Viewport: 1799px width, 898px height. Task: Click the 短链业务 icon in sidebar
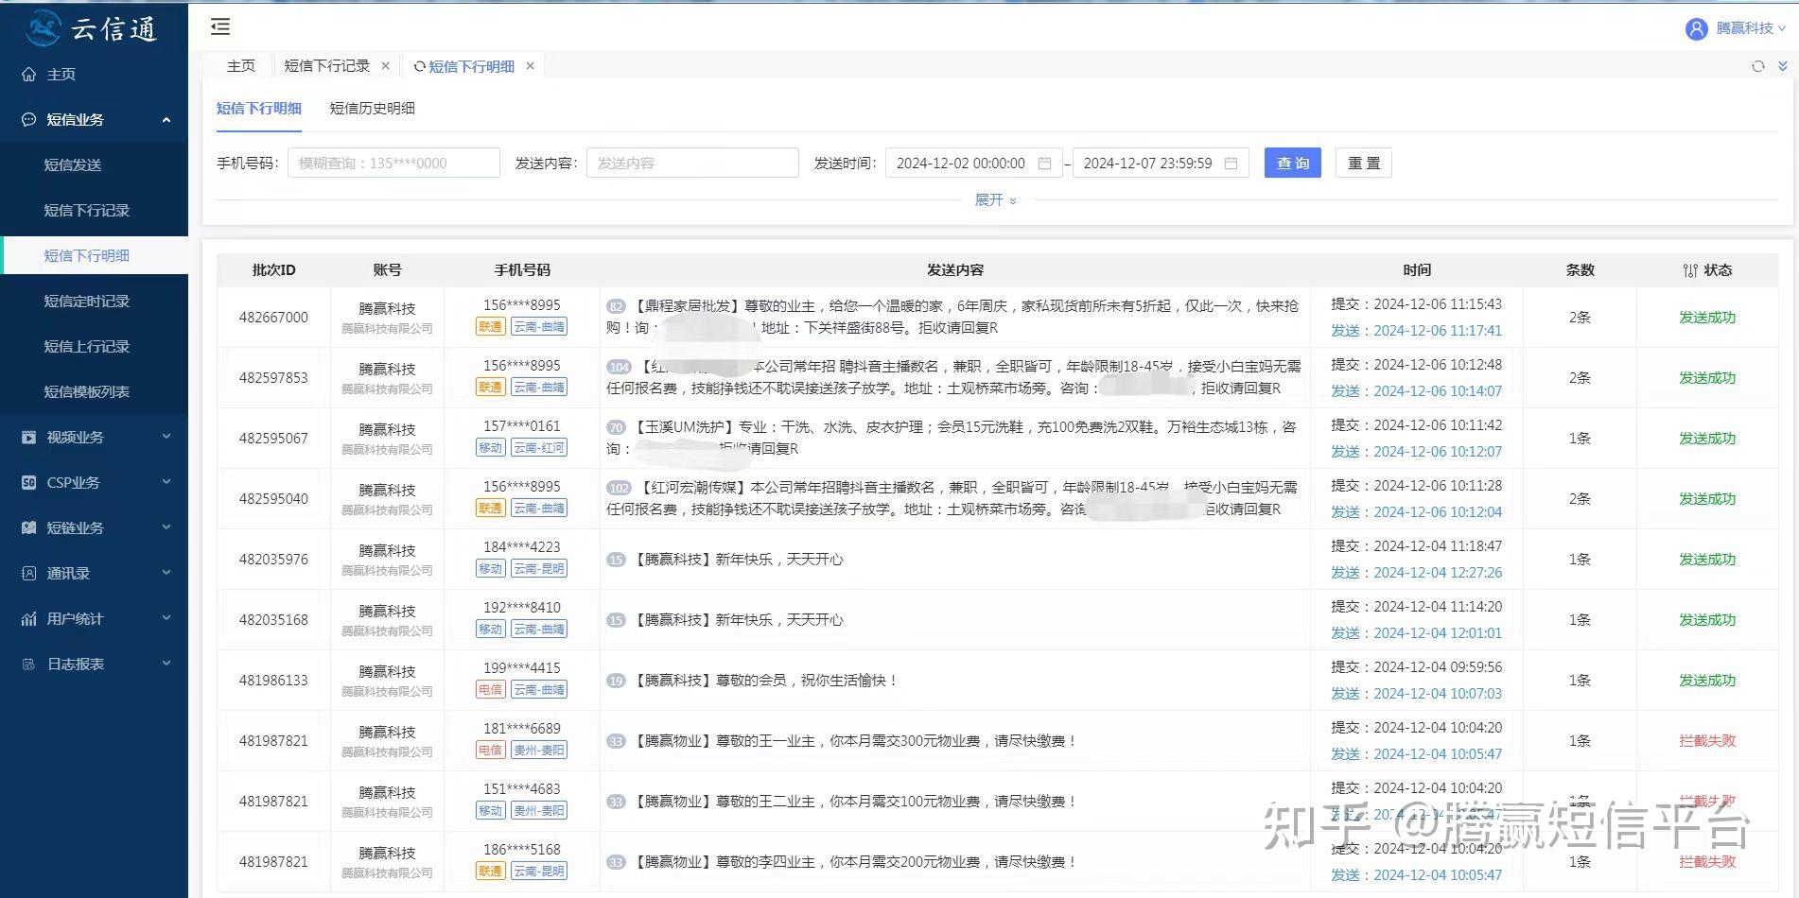[28, 528]
